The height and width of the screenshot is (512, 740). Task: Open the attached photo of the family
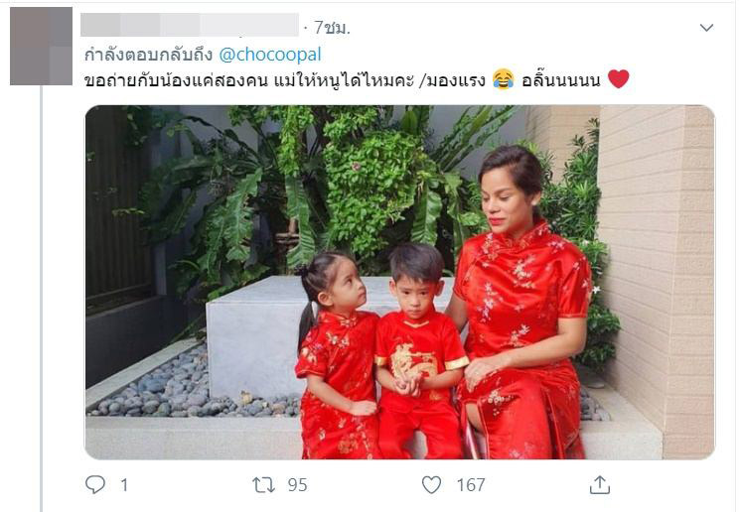click(400, 282)
